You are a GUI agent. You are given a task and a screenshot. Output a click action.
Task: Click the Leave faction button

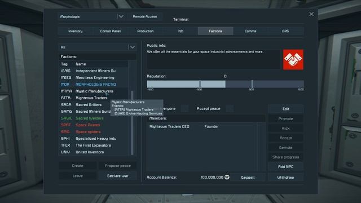[x=78, y=176]
